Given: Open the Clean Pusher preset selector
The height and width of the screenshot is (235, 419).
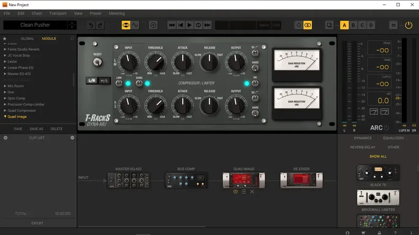Looking at the screenshot, I should pos(35,25).
